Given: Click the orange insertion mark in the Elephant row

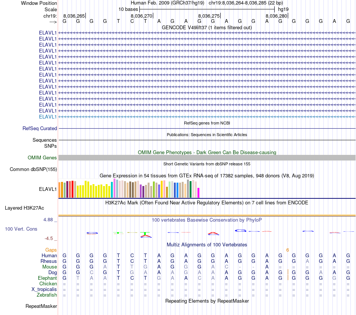Looking at the screenshot, I should pyautogui.click(x=288, y=277).
